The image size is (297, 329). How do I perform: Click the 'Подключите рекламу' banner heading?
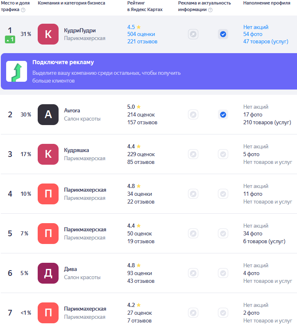coord(63,63)
